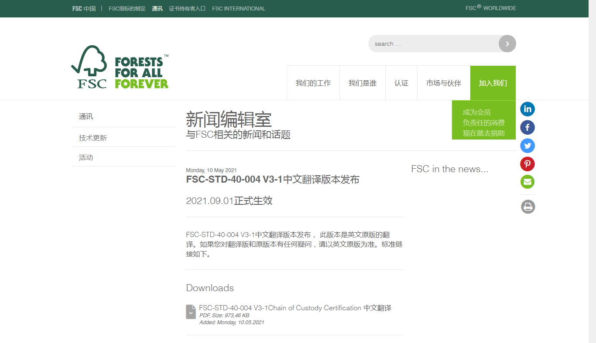Pin this page on Pinterest
The width and height of the screenshot is (596, 343).
point(527,164)
